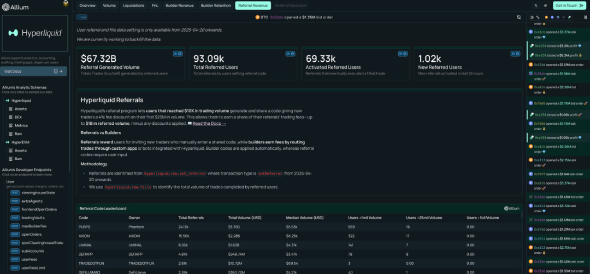Open the frontendOpenOrders endpoint

click(x=34, y=209)
